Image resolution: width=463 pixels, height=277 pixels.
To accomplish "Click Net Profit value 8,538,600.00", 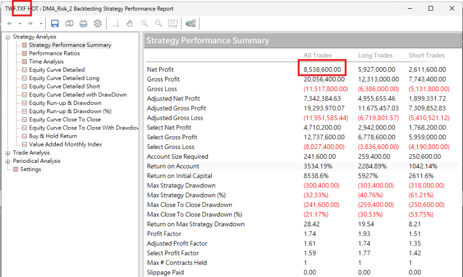I will pyautogui.click(x=322, y=70).
